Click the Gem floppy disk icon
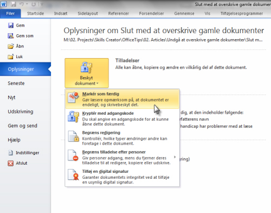This screenshot has width=271, height=213. [x=11, y=26]
